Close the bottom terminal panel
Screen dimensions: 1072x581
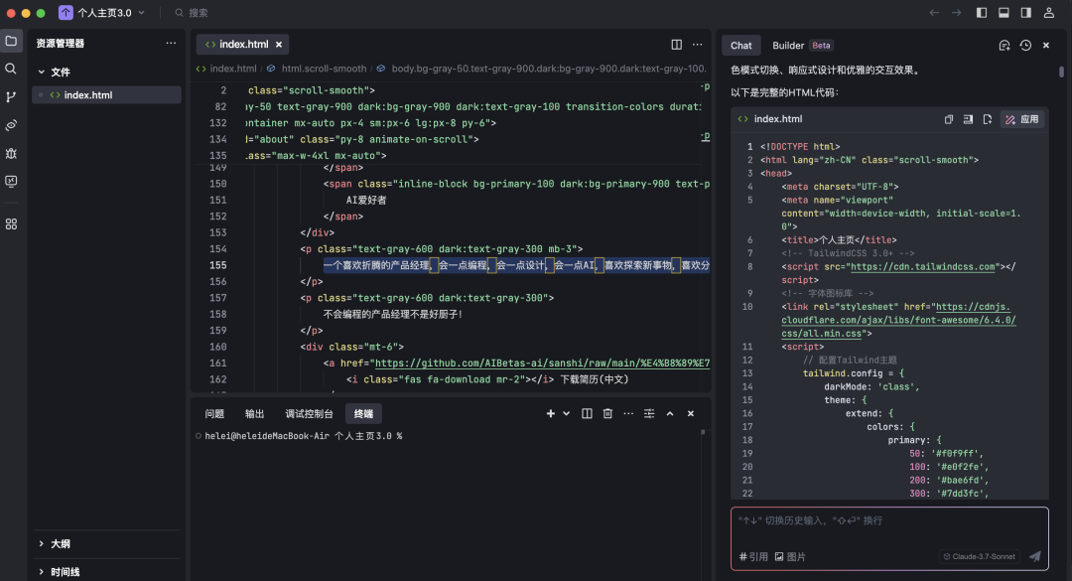(691, 413)
